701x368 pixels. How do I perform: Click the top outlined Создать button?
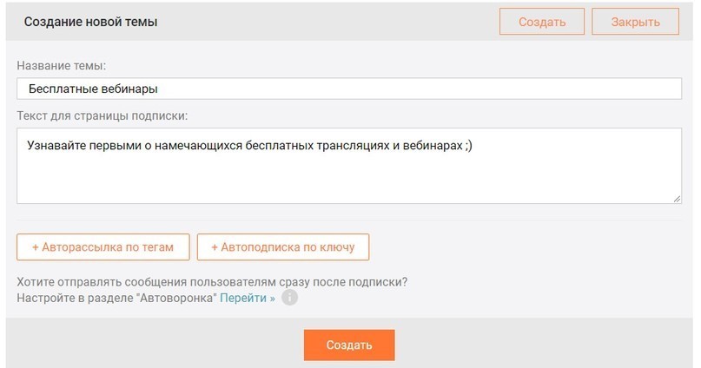pos(542,22)
